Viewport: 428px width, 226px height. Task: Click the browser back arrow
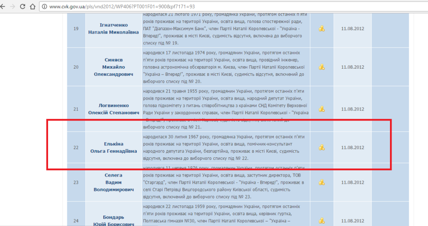(3, 7)
